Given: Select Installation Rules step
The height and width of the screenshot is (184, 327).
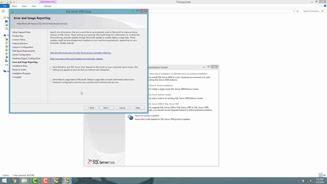Looking at the screenshot, I should click(20, 66).
